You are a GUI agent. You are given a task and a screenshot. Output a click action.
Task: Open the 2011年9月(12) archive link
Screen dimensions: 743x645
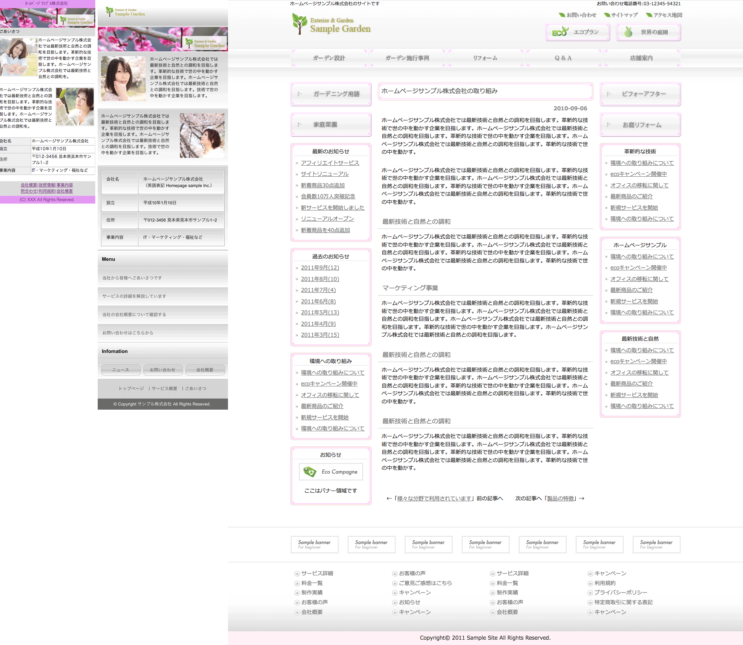tap(320, 268)
